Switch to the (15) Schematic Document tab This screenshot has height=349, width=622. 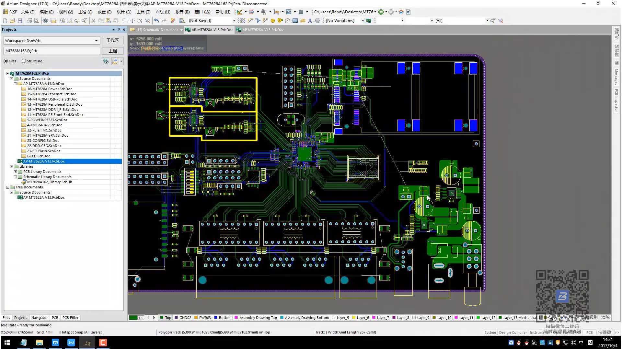(156, 30)
